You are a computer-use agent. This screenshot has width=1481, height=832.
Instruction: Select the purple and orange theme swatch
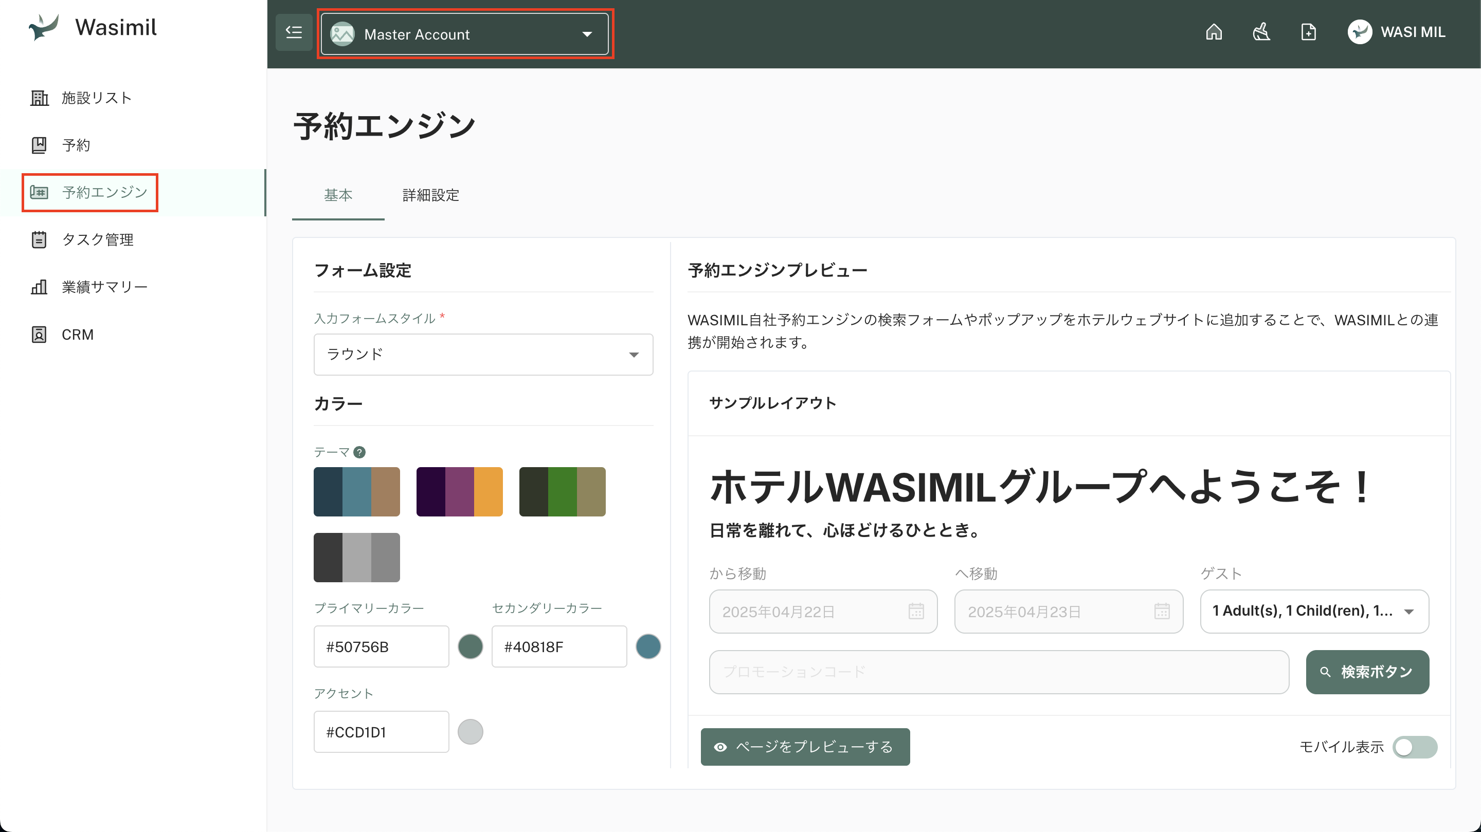tap(459, 492)
